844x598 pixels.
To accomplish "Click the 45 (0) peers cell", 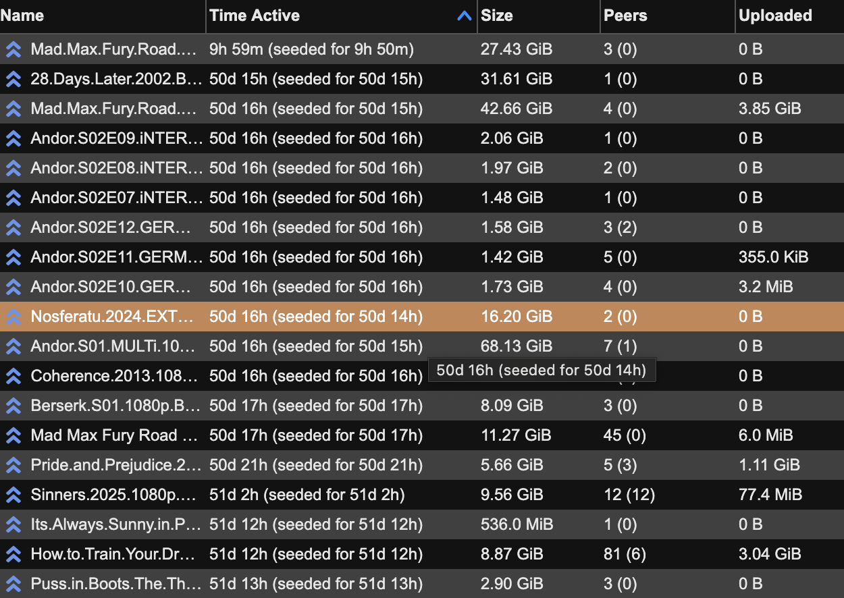I will tap(625, 435).
